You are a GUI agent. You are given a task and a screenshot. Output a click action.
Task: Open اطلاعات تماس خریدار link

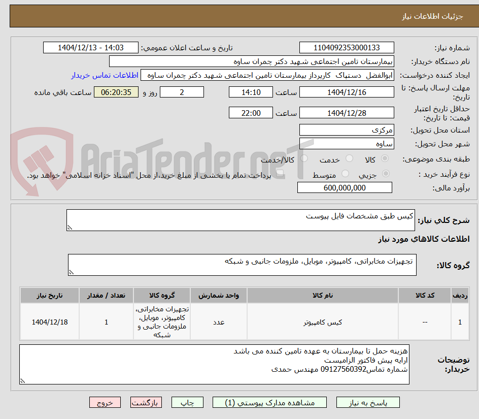pyautogui.click(x=105, y=75)
